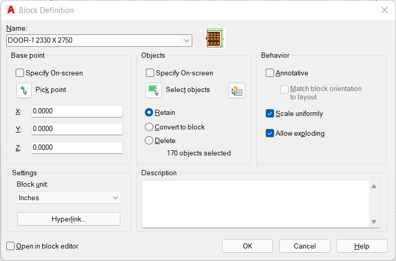Click the Pick point icon button
The image size is (396, 261).
click(x=24, y=90)
